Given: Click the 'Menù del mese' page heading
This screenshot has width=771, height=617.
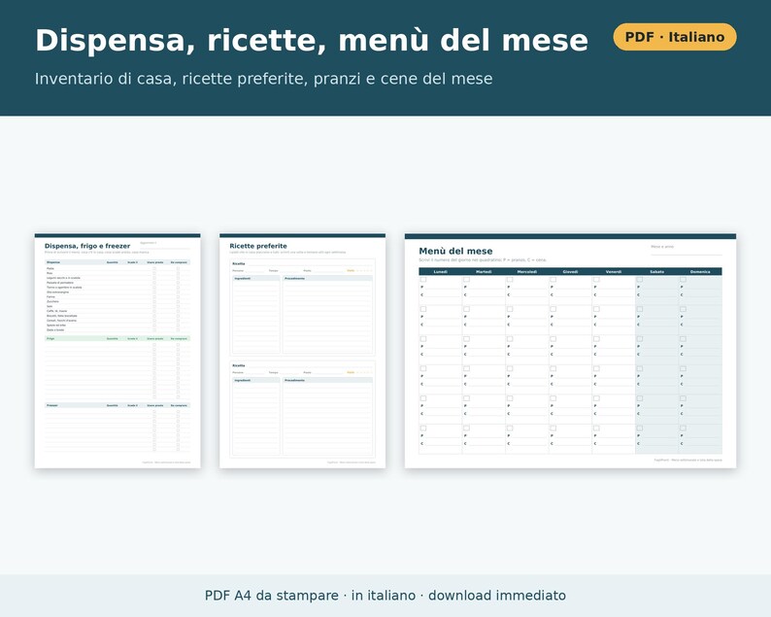Looking at the screenshot, I should [455, 251].
